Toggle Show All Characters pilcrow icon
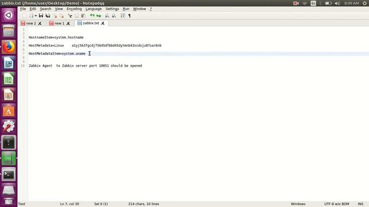The width and height of the screenshot is (369, 207). [x=129, y=16]
